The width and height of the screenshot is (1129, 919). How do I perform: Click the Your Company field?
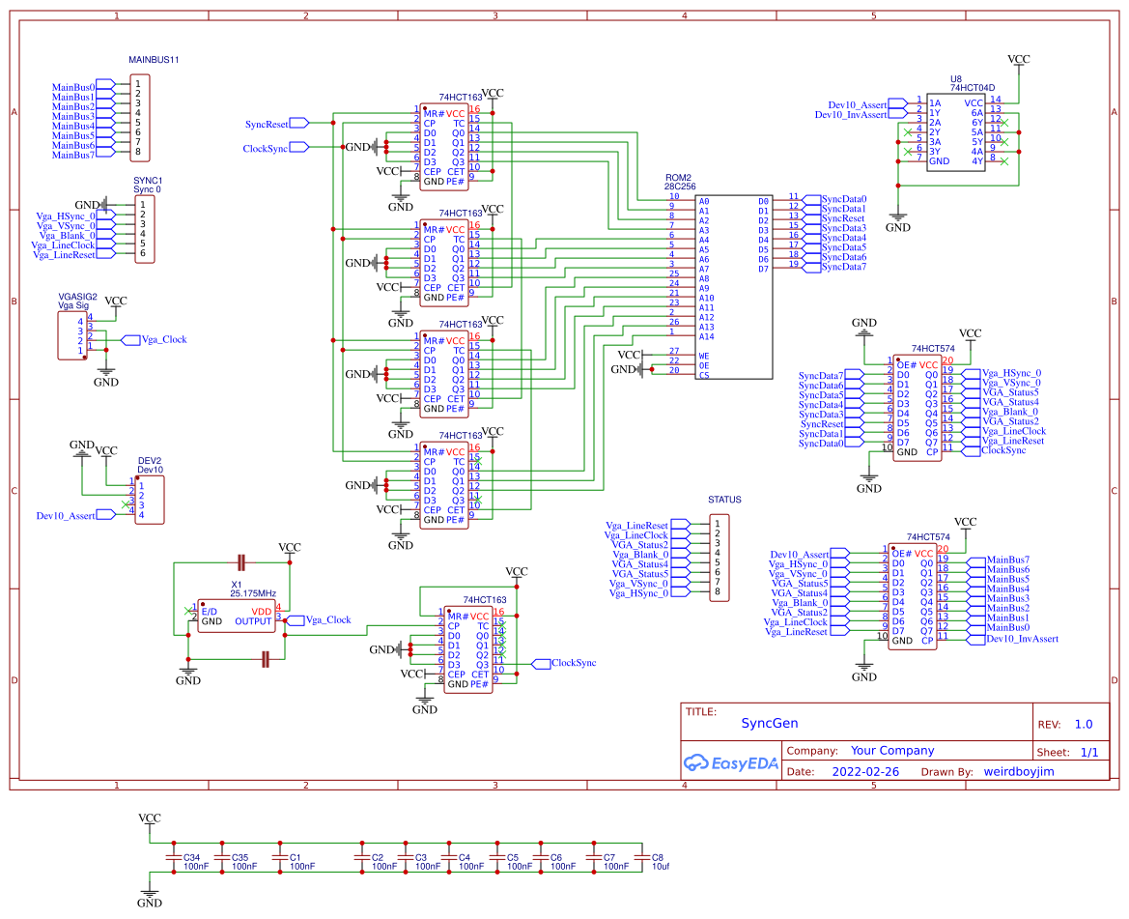pyautogui.click(x=891, y=751)
